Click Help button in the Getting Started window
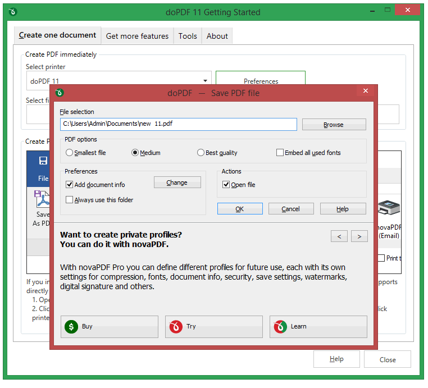The height and width of the screenshot is (388, 428). pos(336,359)
